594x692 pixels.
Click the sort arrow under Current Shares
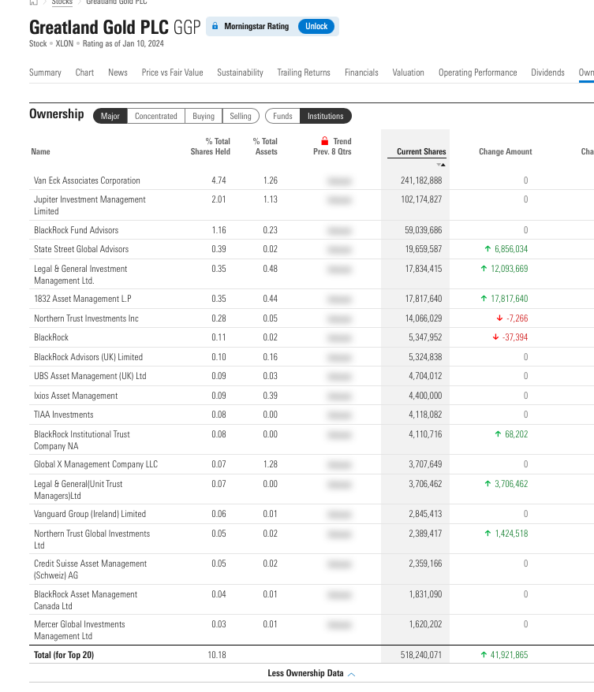441,165
